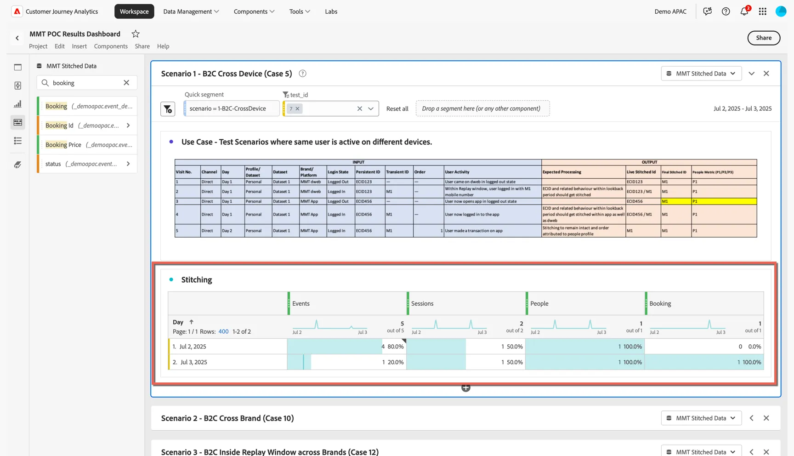Open the help question mark icon

[x=726, y=11]
